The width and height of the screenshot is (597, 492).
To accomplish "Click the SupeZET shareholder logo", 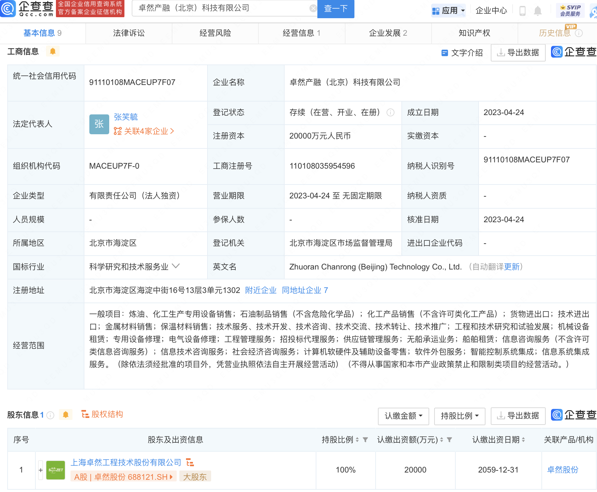I will pyautogui.click(x=56, y=470).
